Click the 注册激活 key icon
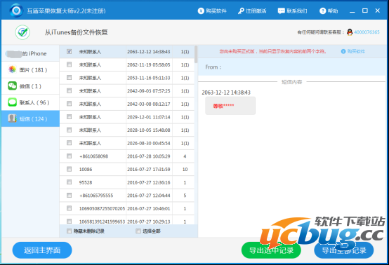Screen dimensions: 389x265 pyautogui.click(x=241, y=11)
